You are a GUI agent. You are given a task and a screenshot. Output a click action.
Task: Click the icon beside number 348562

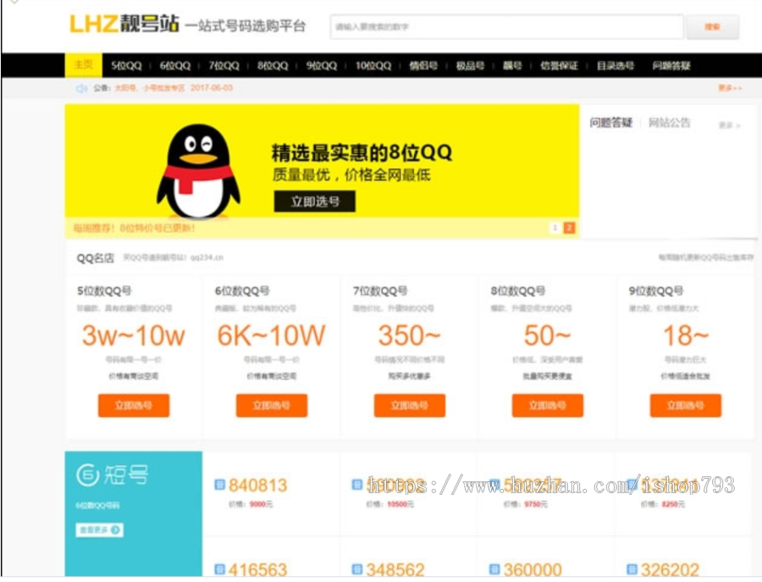357,569
